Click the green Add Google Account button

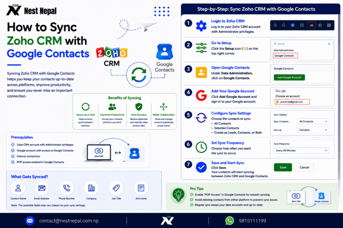point(289,77)
